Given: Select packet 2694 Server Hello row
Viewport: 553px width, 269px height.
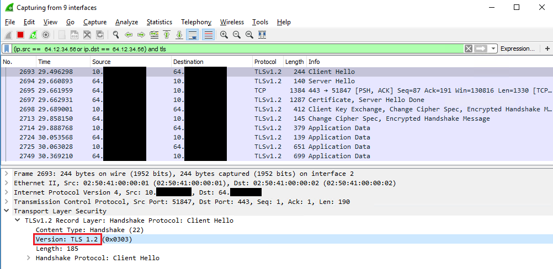Looking at the screenshot, I should point(276,81).
